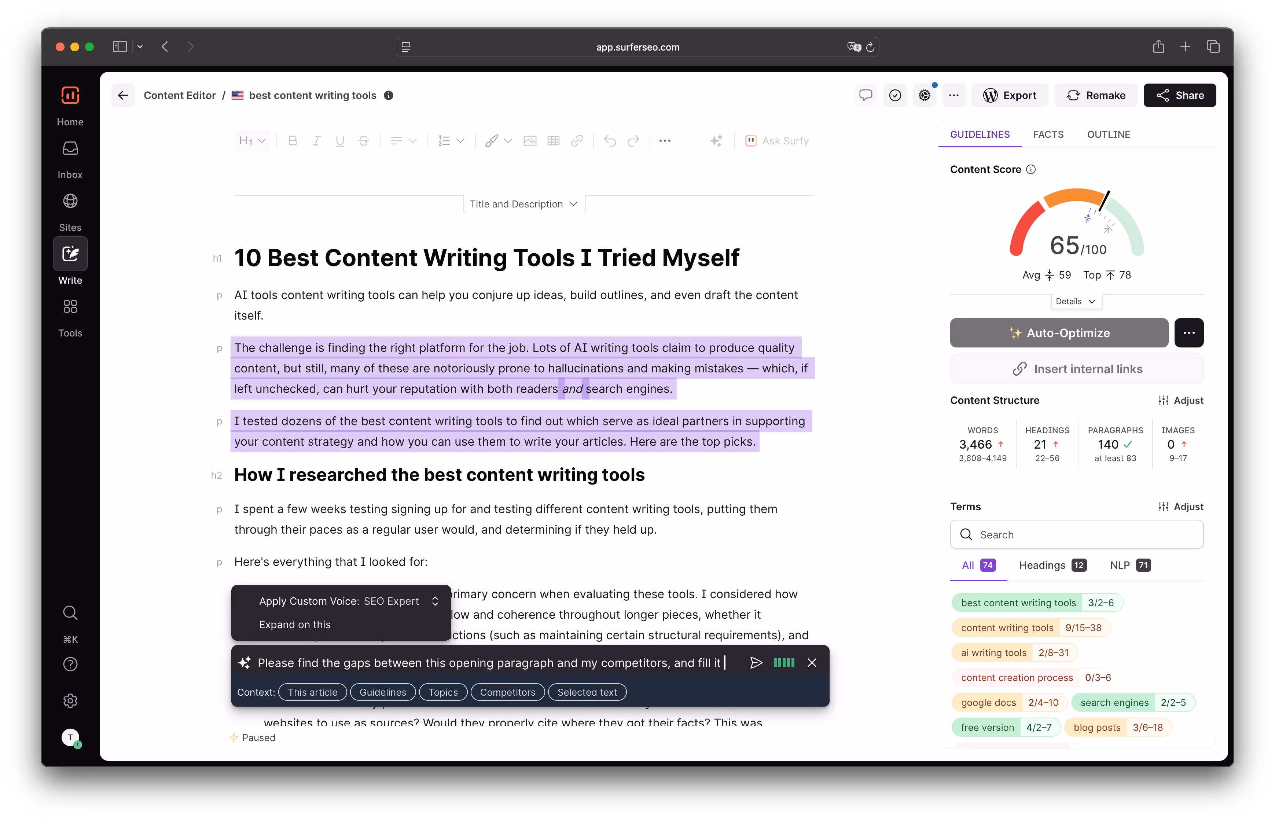Click the strikethrough formatting icon
Image resolution: width=1275 pixels, height=821 pixels.
coord(364,141)
